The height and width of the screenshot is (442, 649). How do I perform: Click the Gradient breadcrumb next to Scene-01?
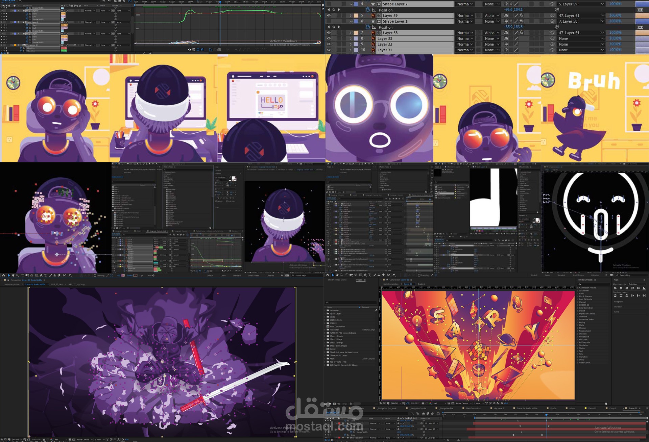click(422, 284)
